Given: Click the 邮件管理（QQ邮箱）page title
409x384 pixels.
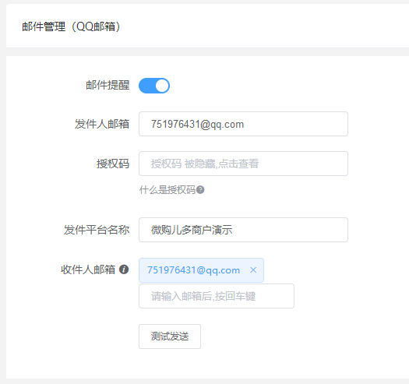Looking at the screenshot, I should 71,26.
